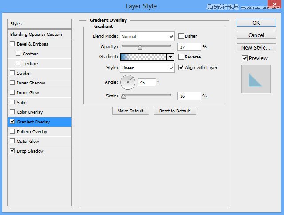The height and width of the screenshot is (215, 284).
Task: Tick the Stroke effect checkbox
Action: (x=12, y=73)
